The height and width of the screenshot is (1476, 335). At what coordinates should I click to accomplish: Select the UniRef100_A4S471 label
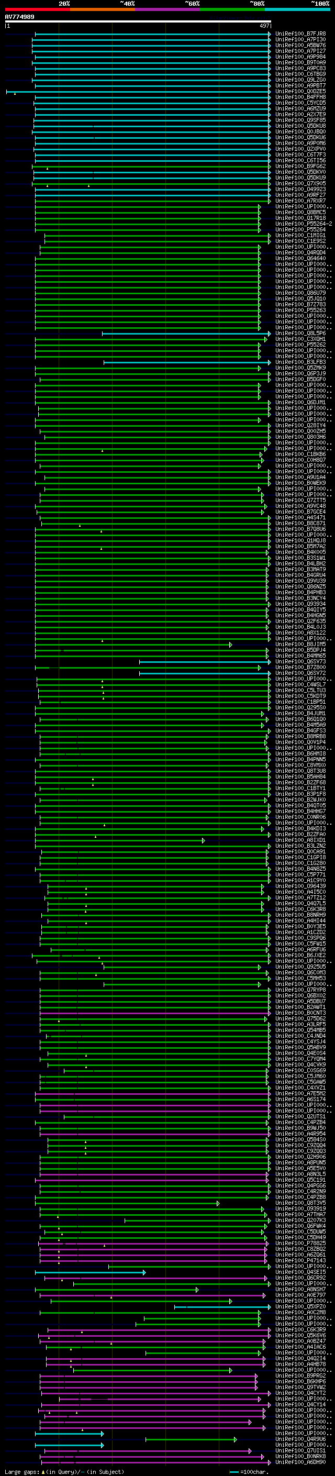tap(300, 517)
